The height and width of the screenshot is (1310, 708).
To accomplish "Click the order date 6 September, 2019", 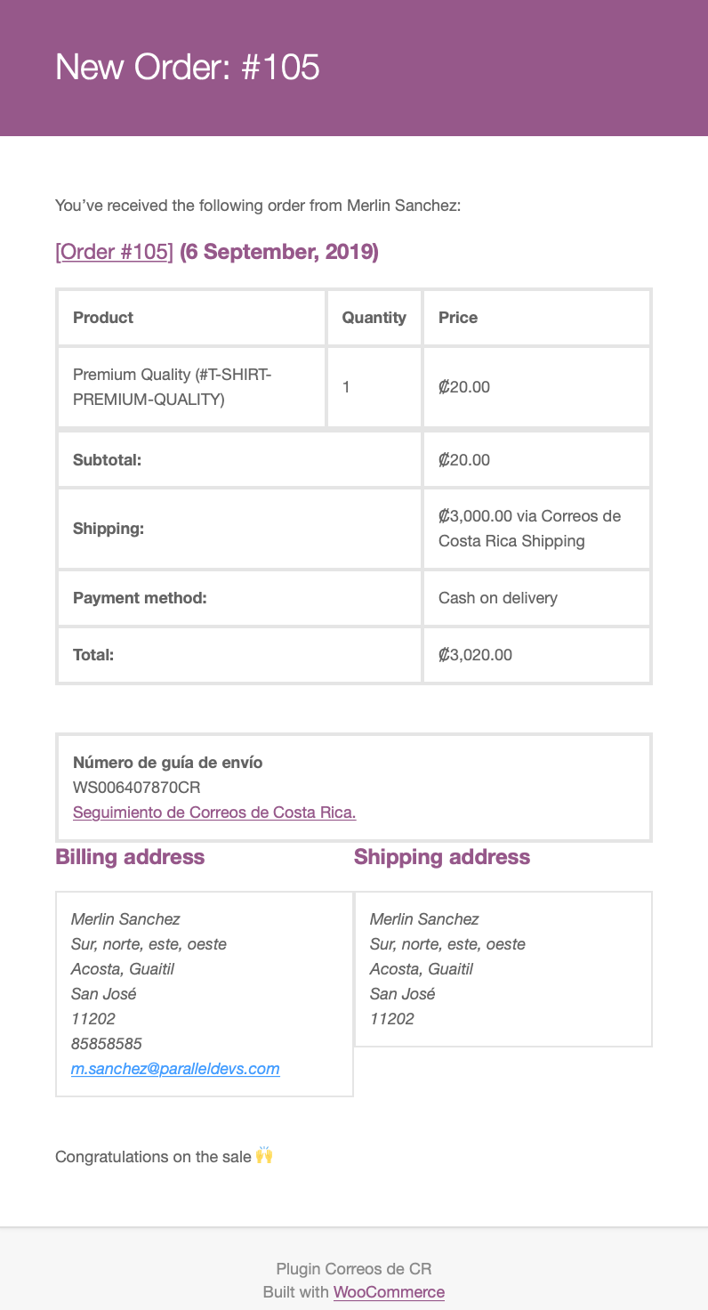I will point(279,253).
